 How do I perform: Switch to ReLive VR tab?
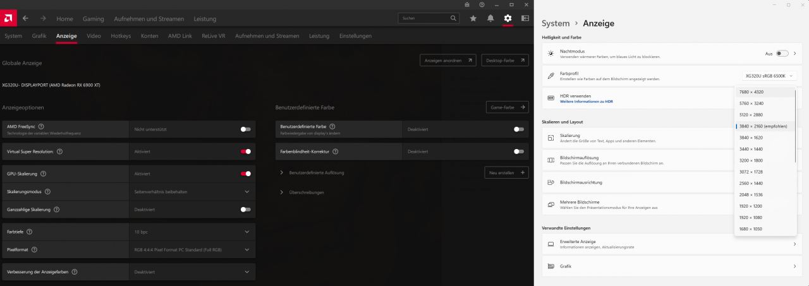point(214,36)
